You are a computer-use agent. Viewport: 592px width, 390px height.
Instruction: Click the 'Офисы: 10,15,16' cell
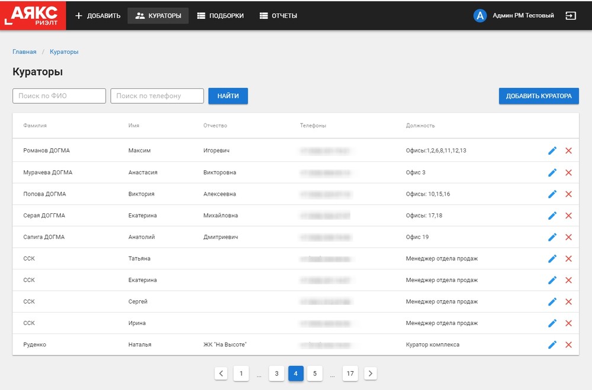coord(428,194)
